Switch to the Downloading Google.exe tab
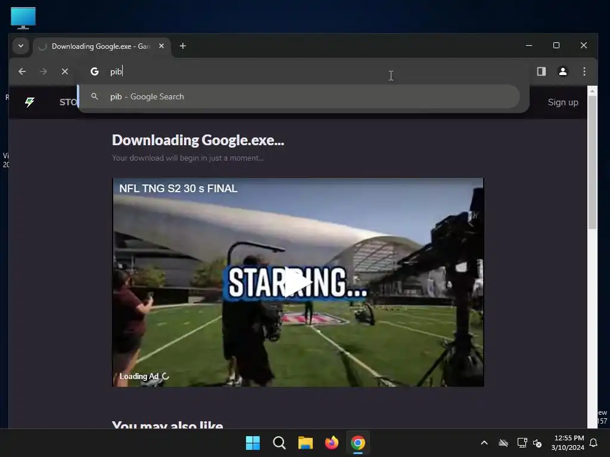This screenshot has width=610, height=457. point(100,46)
